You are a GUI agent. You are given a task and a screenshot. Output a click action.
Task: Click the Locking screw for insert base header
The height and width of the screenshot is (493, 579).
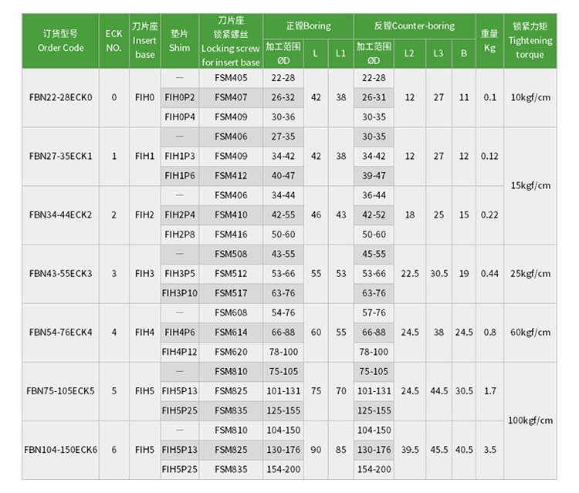pyautogui.click(x=231, y=41)
